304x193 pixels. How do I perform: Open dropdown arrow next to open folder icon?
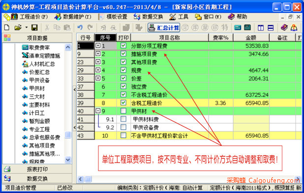(27, 28)
